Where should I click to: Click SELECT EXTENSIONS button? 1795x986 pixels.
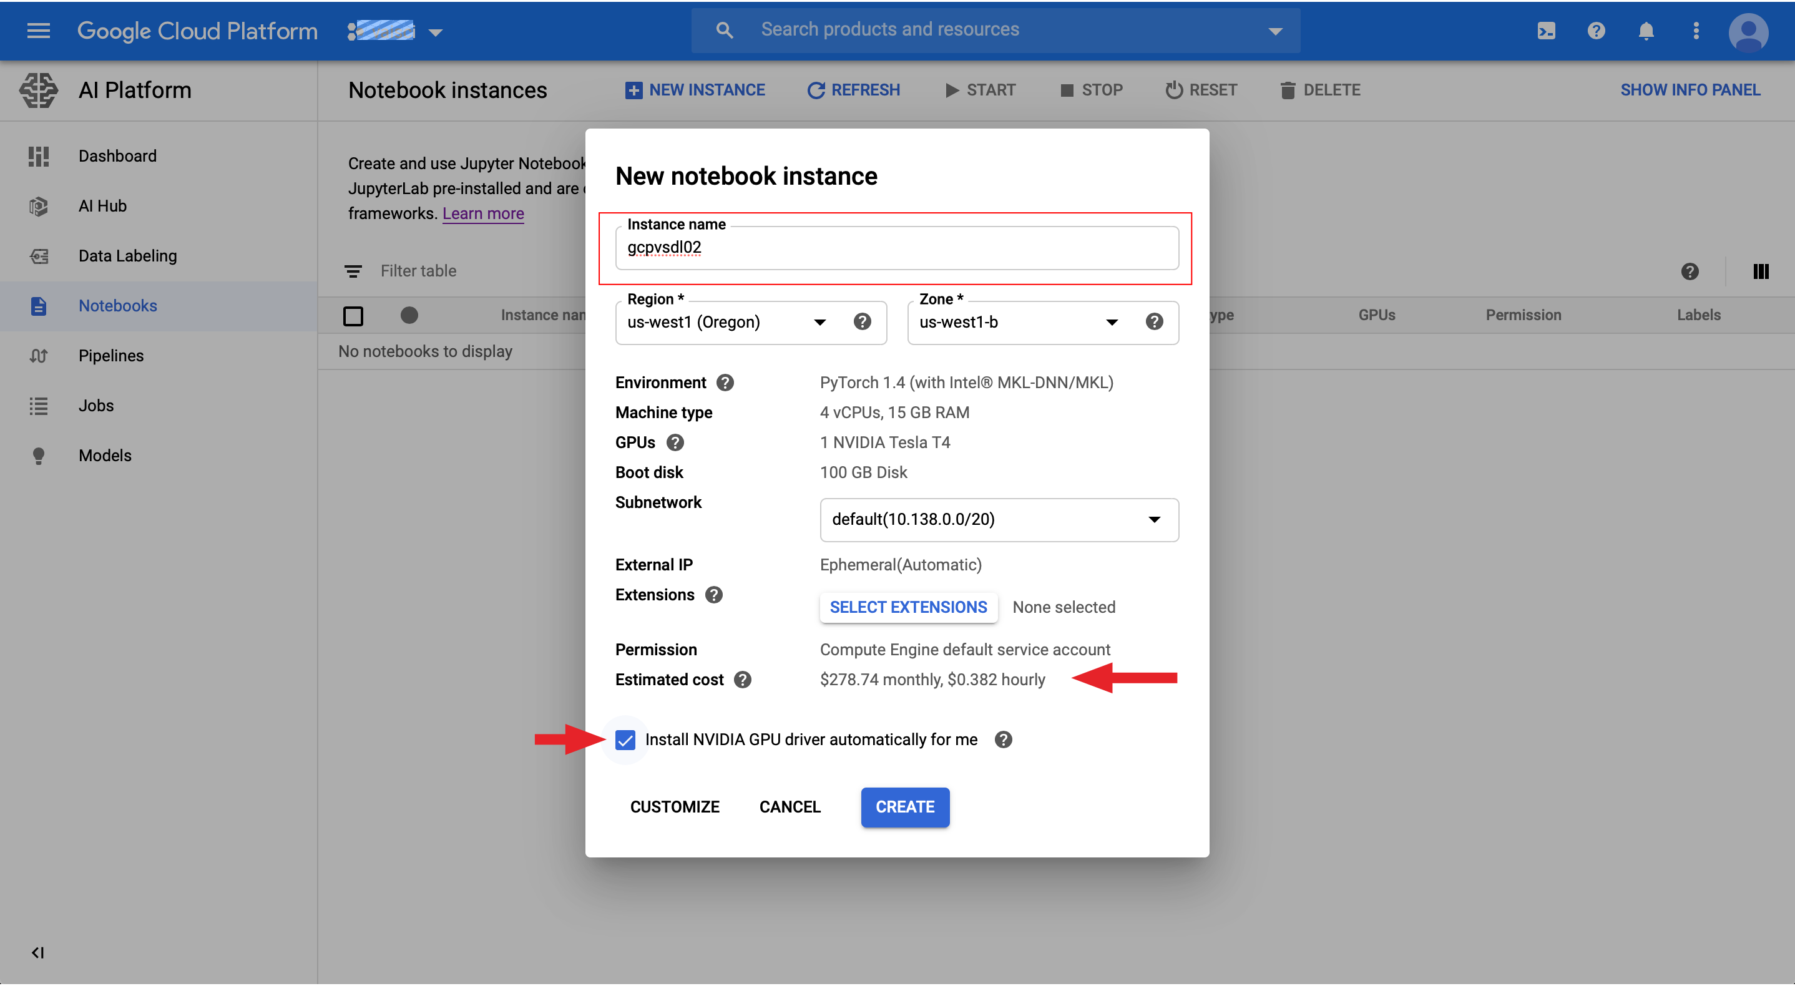pyautogui.click(x=908, y=608)
